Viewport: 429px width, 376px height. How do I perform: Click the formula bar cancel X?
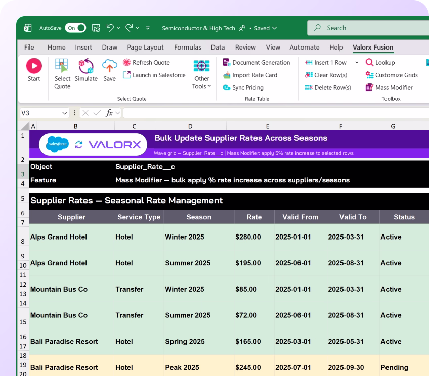click(x=85, y=113)
